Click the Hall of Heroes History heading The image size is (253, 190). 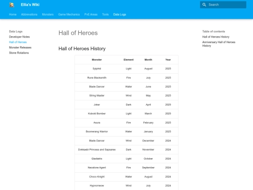click(82, 49)
